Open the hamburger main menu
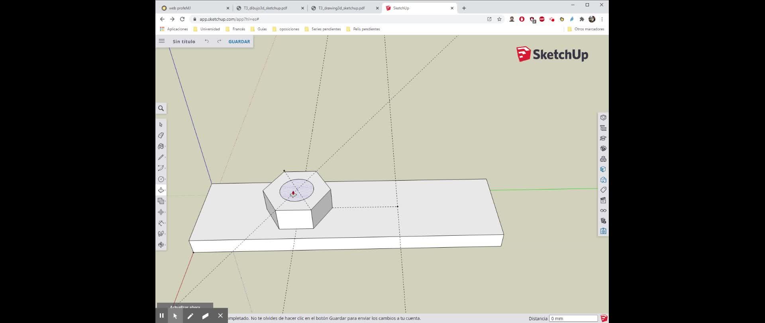The width and height of the screenshot is (765, 323). click(x=162, y=41)
